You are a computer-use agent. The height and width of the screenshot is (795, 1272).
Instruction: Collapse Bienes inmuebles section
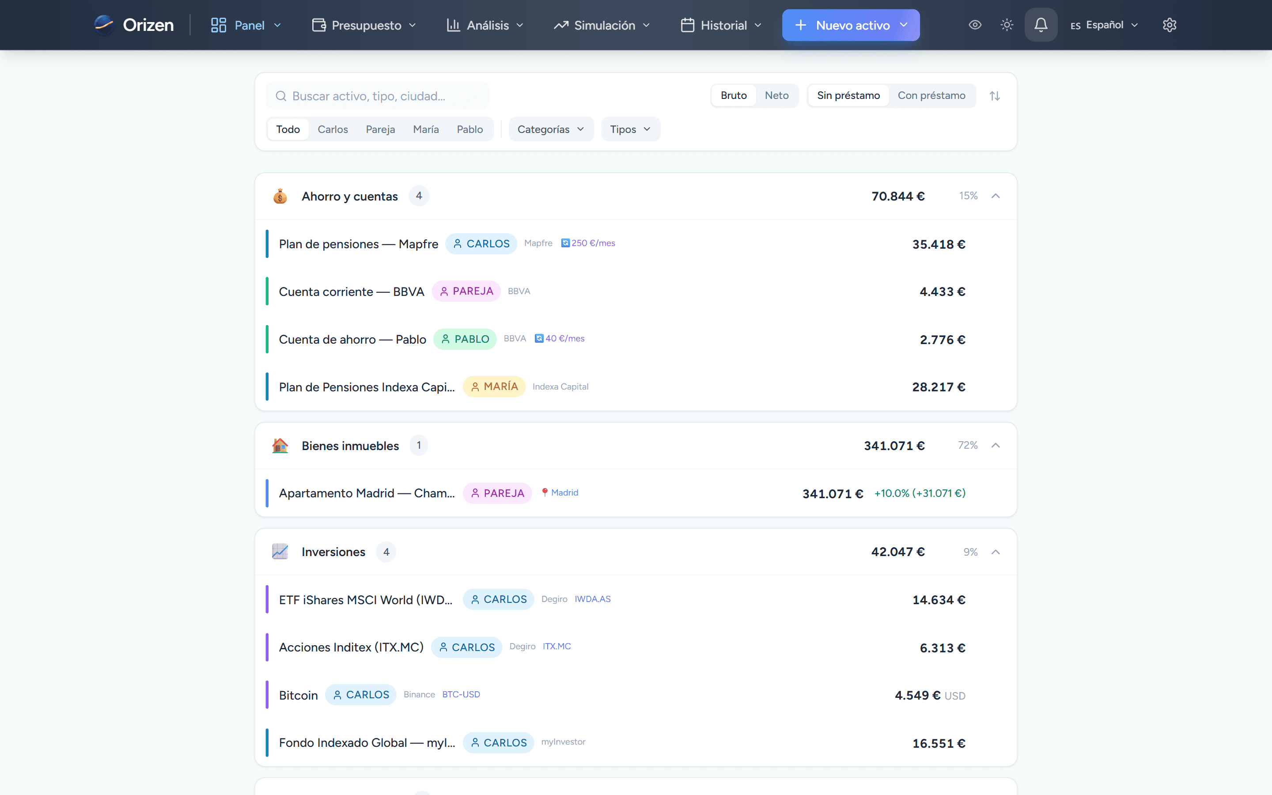point(995,445)
